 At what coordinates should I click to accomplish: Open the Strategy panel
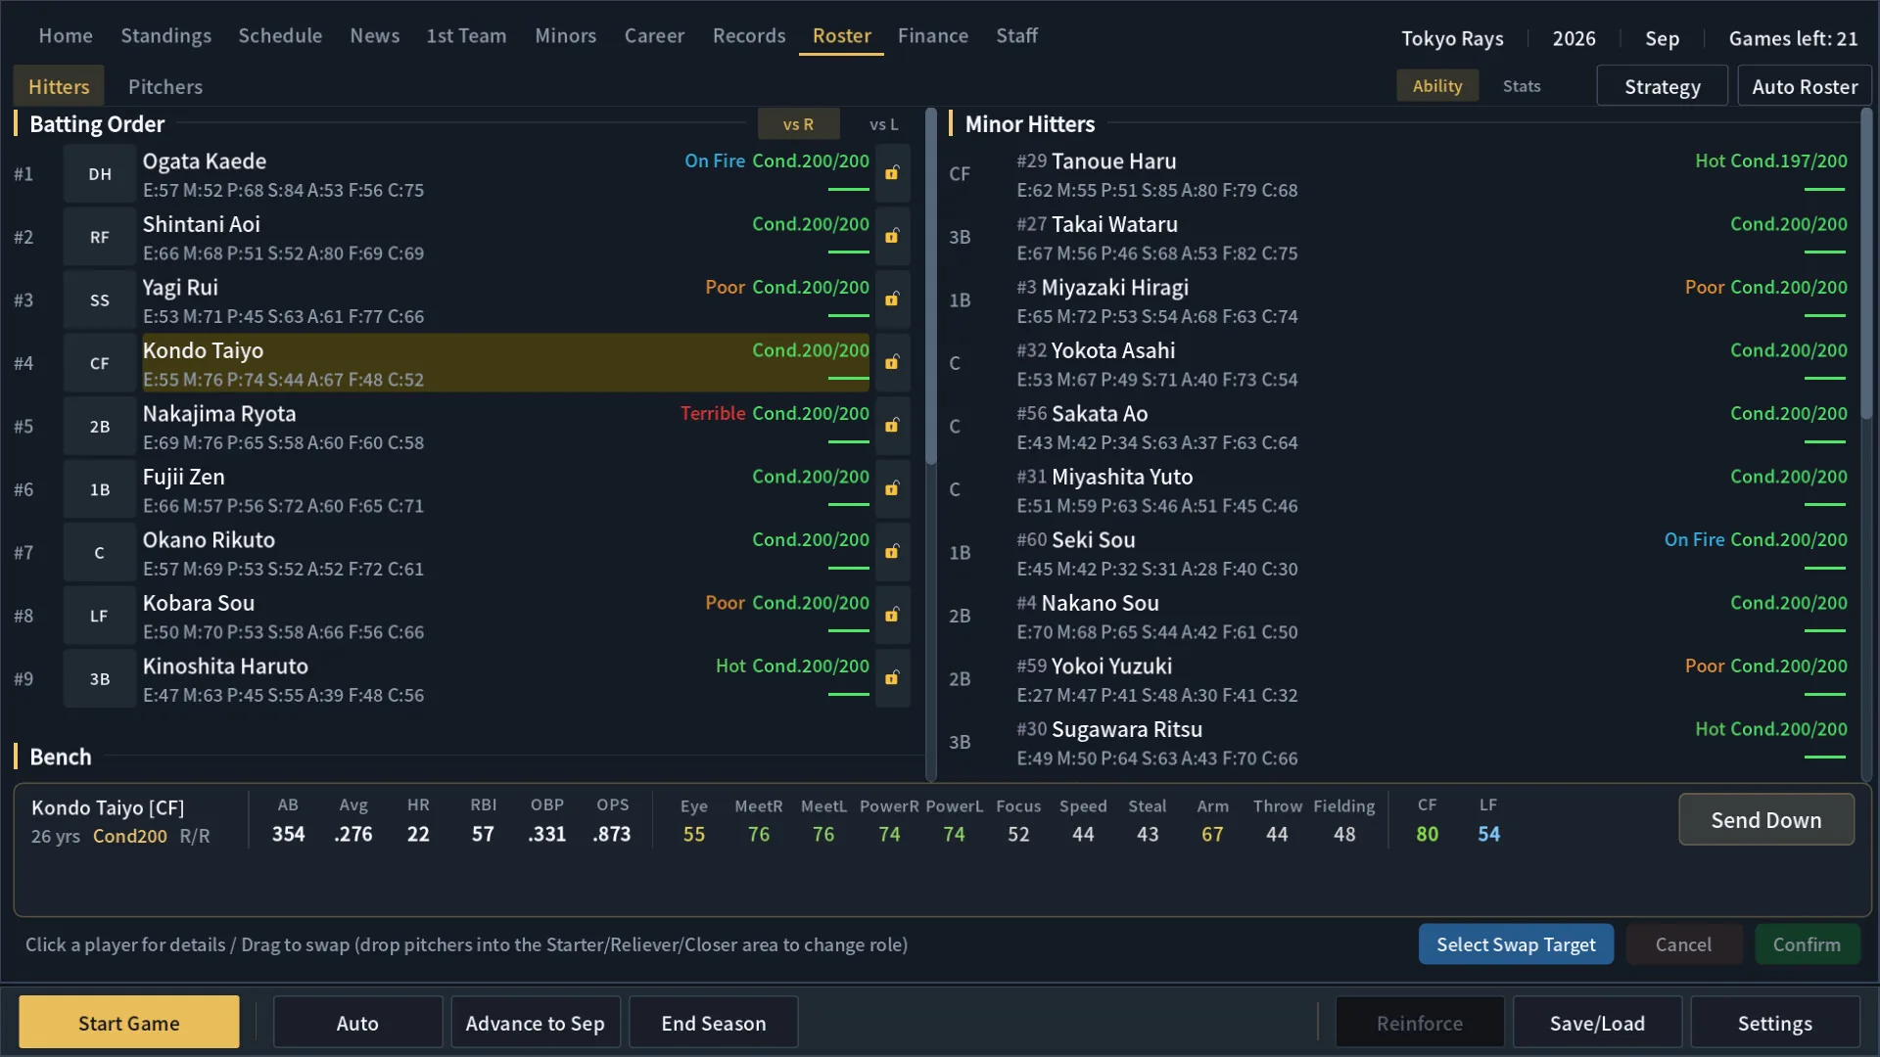pos(1662,86)
